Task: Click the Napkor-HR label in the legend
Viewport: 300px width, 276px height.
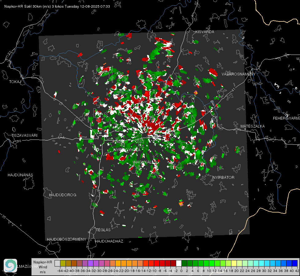Action: coord(43,262)
